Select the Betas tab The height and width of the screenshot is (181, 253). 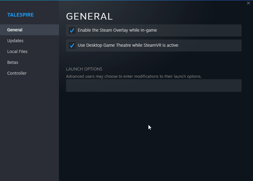pos(13,62)
